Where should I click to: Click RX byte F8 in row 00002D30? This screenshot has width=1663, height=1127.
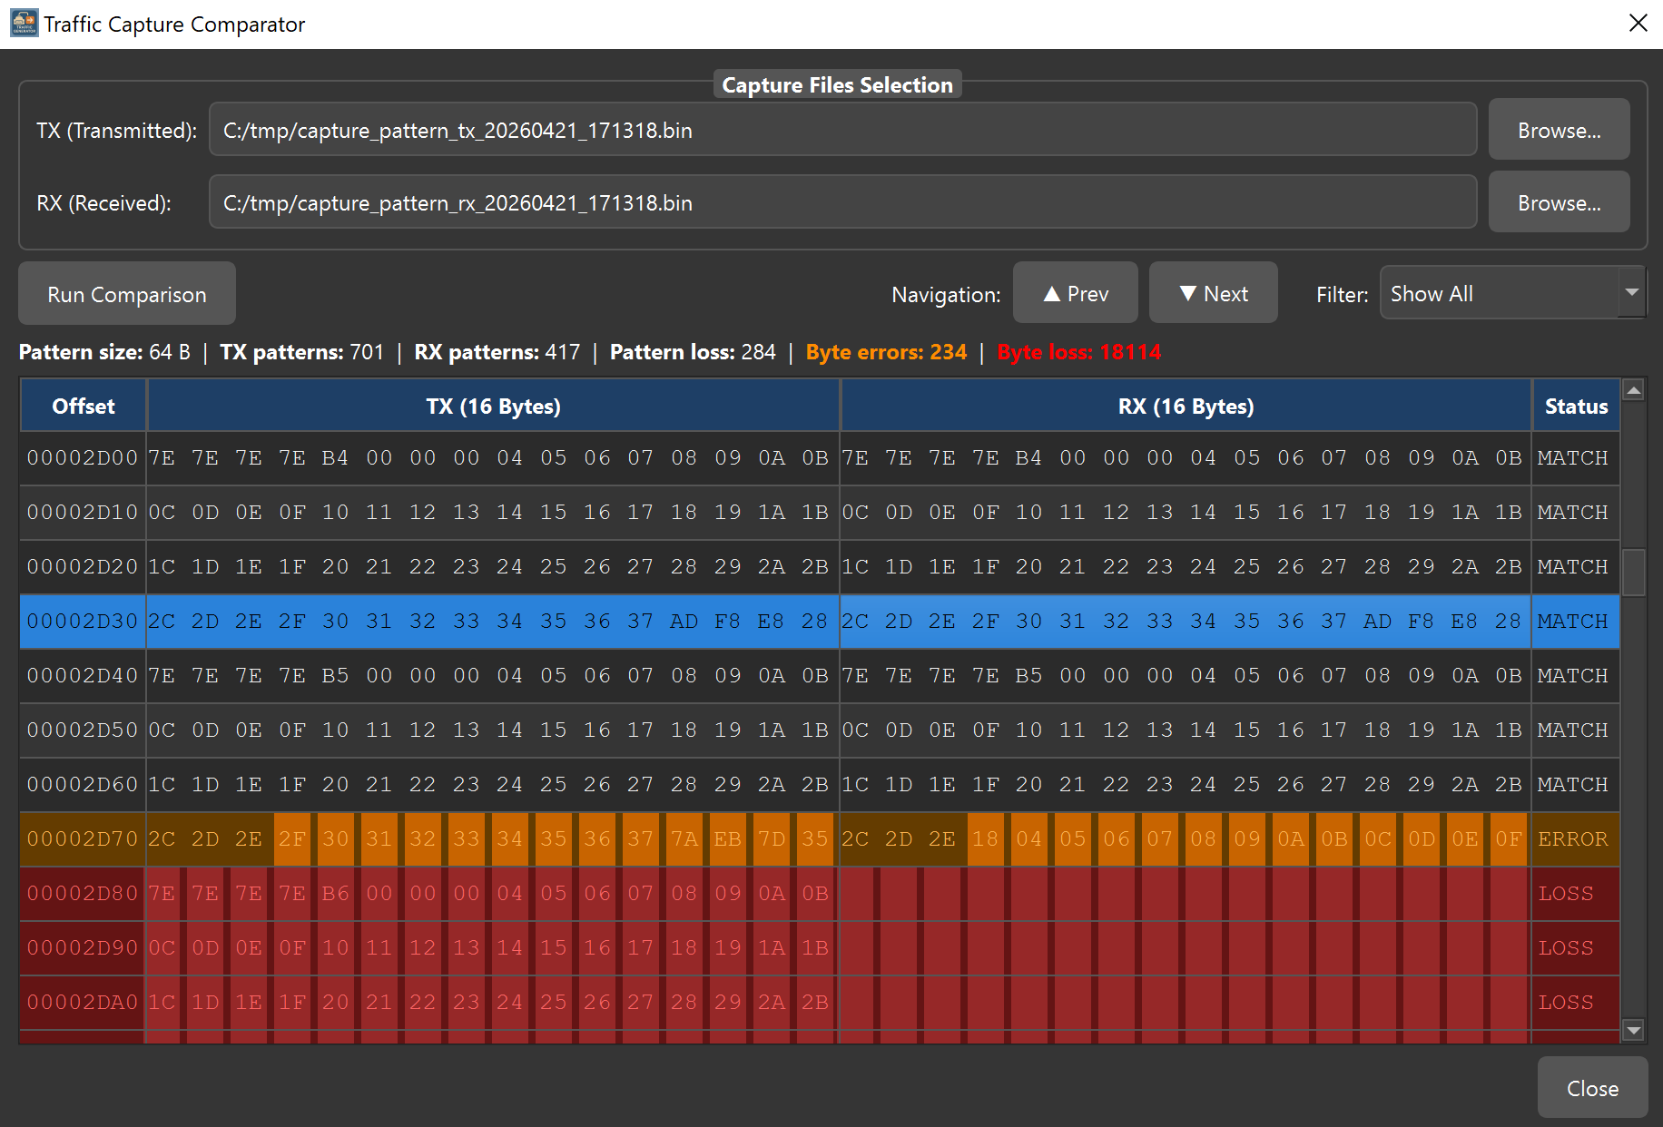click(1421, 622)
